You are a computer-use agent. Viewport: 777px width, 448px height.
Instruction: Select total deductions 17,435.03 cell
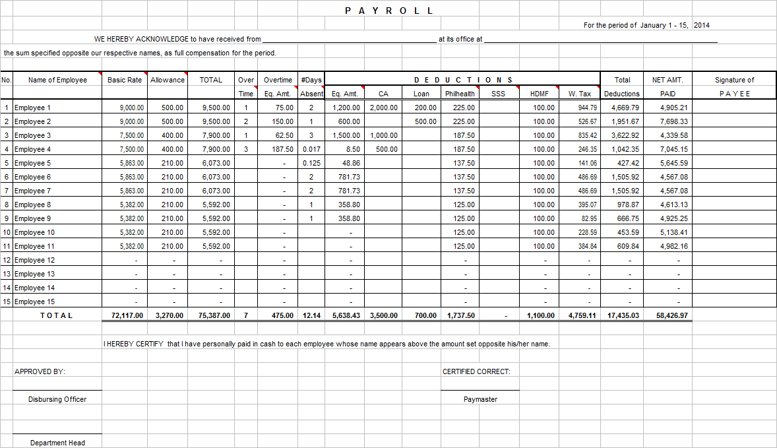tap(622, 315)
